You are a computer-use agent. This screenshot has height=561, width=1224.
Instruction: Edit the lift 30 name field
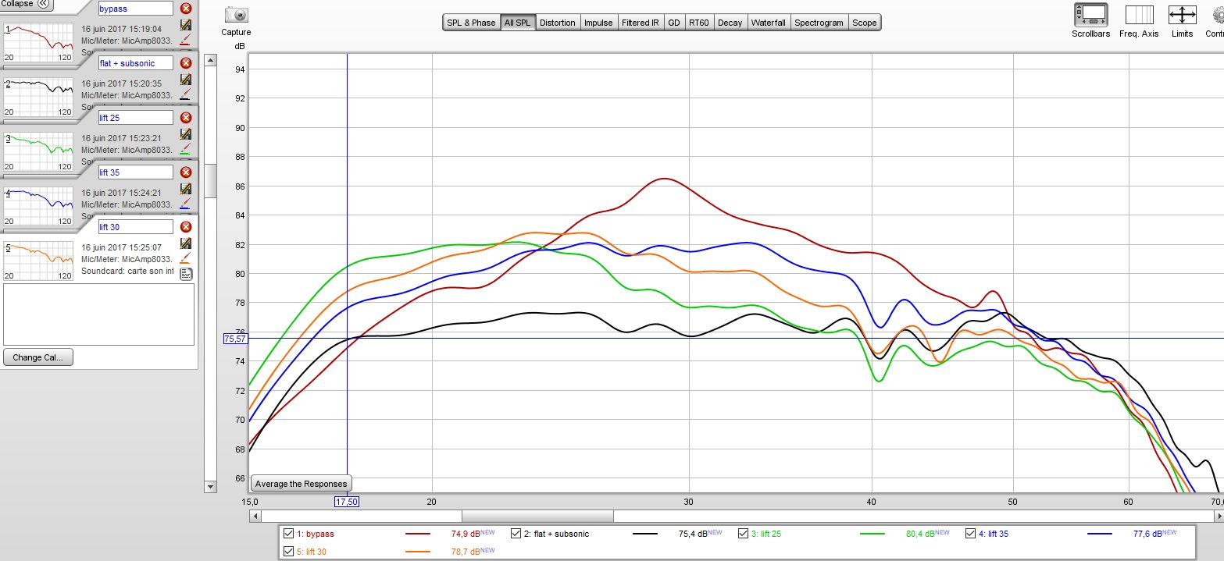(x=136, y=227)
